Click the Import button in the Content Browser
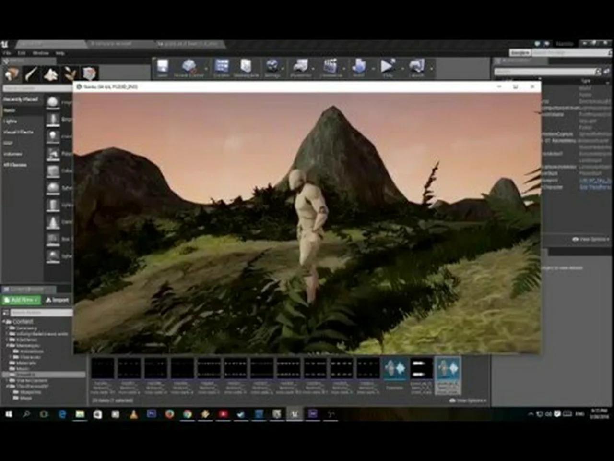The image size is (614, 461). (x=58, y=300)
